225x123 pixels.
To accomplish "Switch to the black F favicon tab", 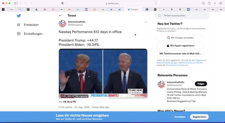I will pyautogui.click(x=28, y=10).
